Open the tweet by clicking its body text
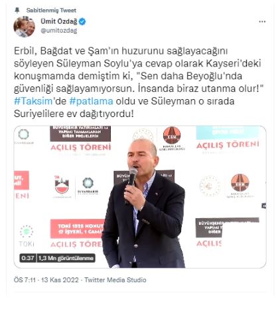The width and height of the screenshot is (276, 320). click(x=137, y=82)
